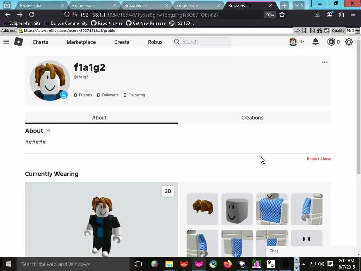361x271 pixels.
Task: Open a new browser tab
Action: [284, 5]
